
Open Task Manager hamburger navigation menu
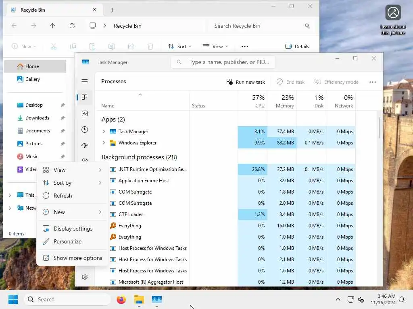click(x=85, y=81)
